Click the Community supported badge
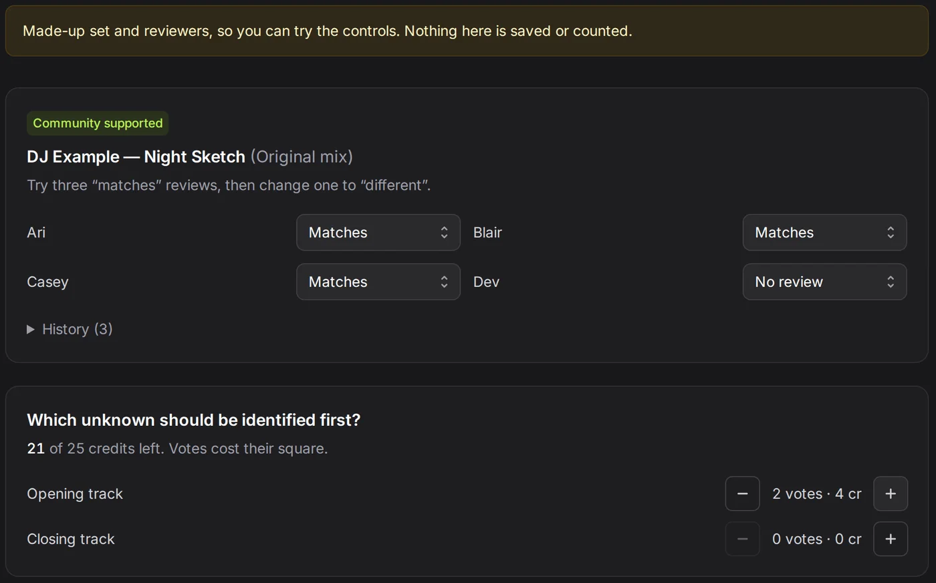This screenshot has width=936, height=583. tap(98, 123)
